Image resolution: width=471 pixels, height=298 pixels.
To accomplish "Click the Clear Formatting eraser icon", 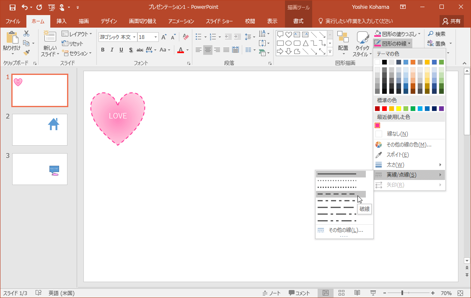I will (186, 37).
